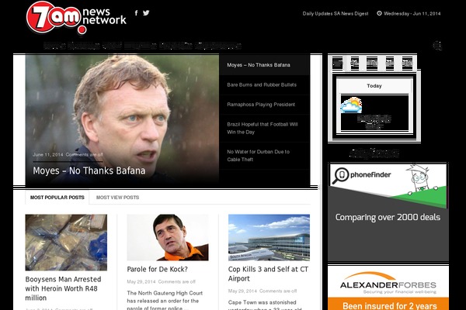The height and width of the screenshot is (310, 466).
Task: Click May 29, 2014 date under Cop Kills 3
Action: click(x=242, y=291)
